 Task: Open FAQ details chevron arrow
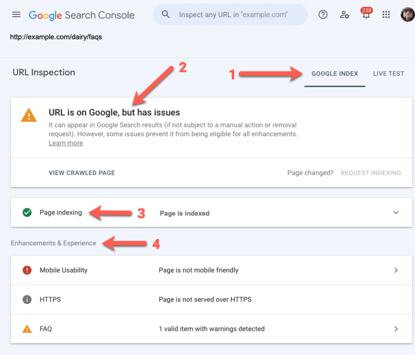click(396, 329)
